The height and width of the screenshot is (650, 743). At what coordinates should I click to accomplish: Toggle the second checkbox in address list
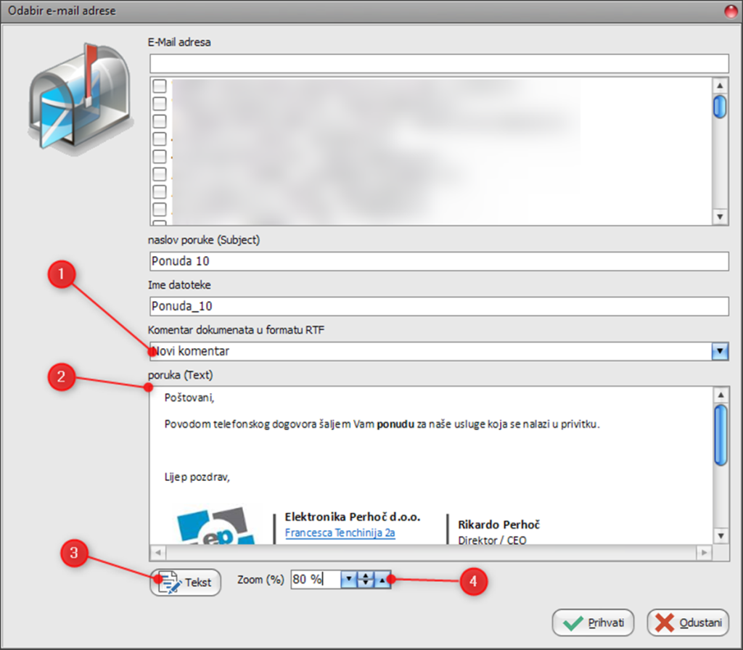[160, 104]
